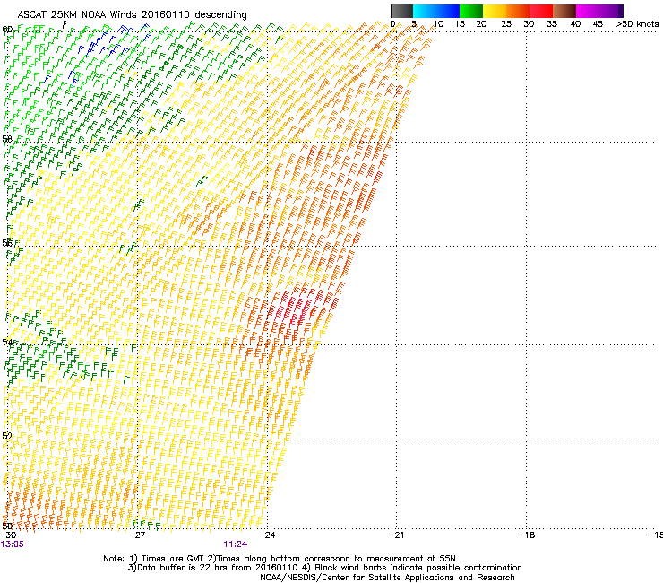Click the blue 10-15 knots legend swatch
Viewport: 663px width, 583px height.
pos(448,11)
